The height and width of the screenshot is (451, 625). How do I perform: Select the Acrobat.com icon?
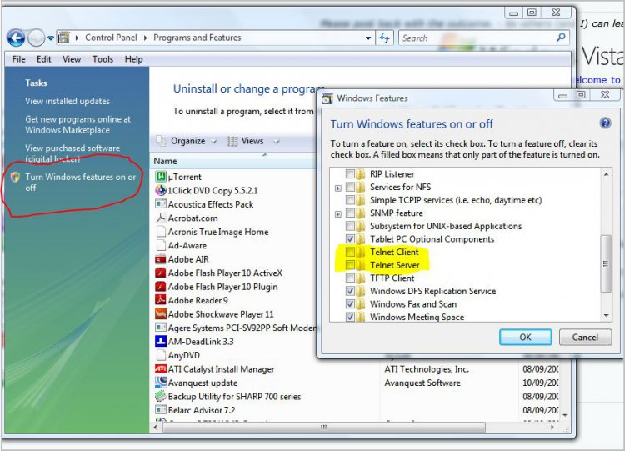(161, 218)
